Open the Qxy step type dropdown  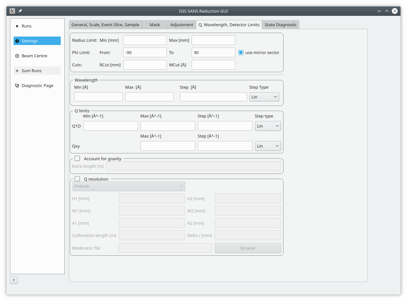[268, 146]
